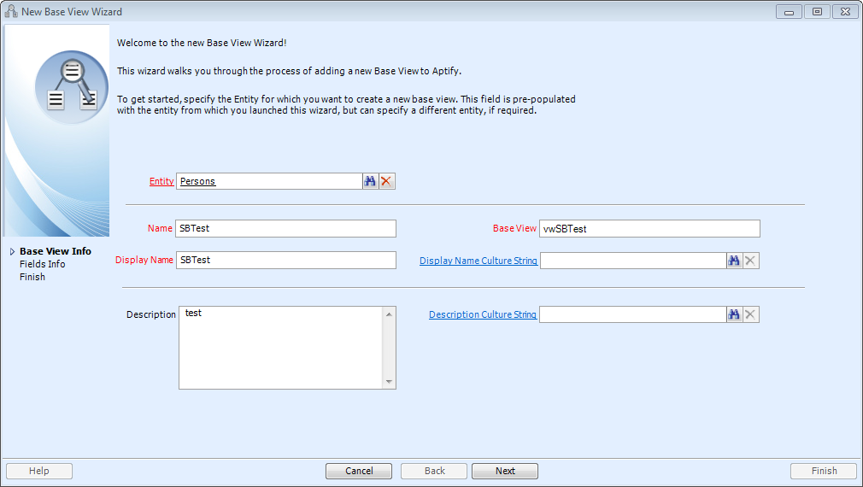
Task: Focus the Base View text field
Action: point(649,228)
